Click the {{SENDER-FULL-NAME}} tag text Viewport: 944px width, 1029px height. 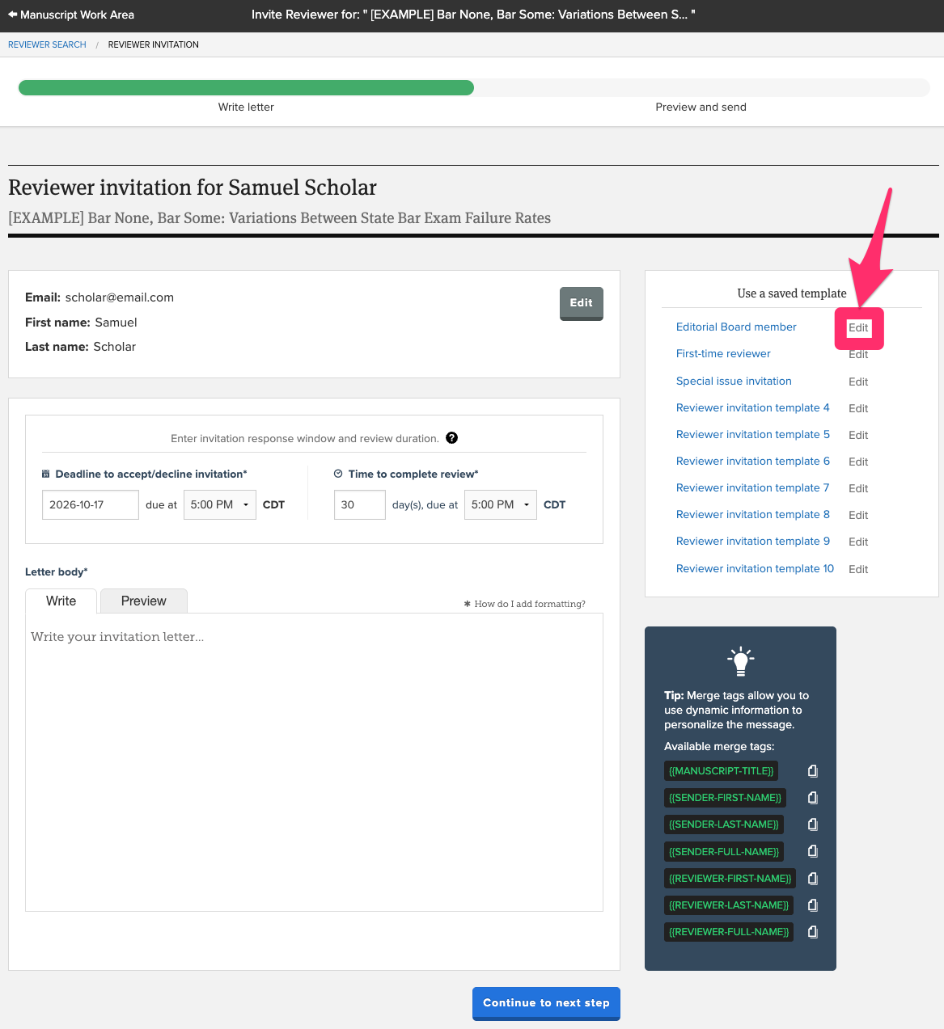click(x=724, y=851)
